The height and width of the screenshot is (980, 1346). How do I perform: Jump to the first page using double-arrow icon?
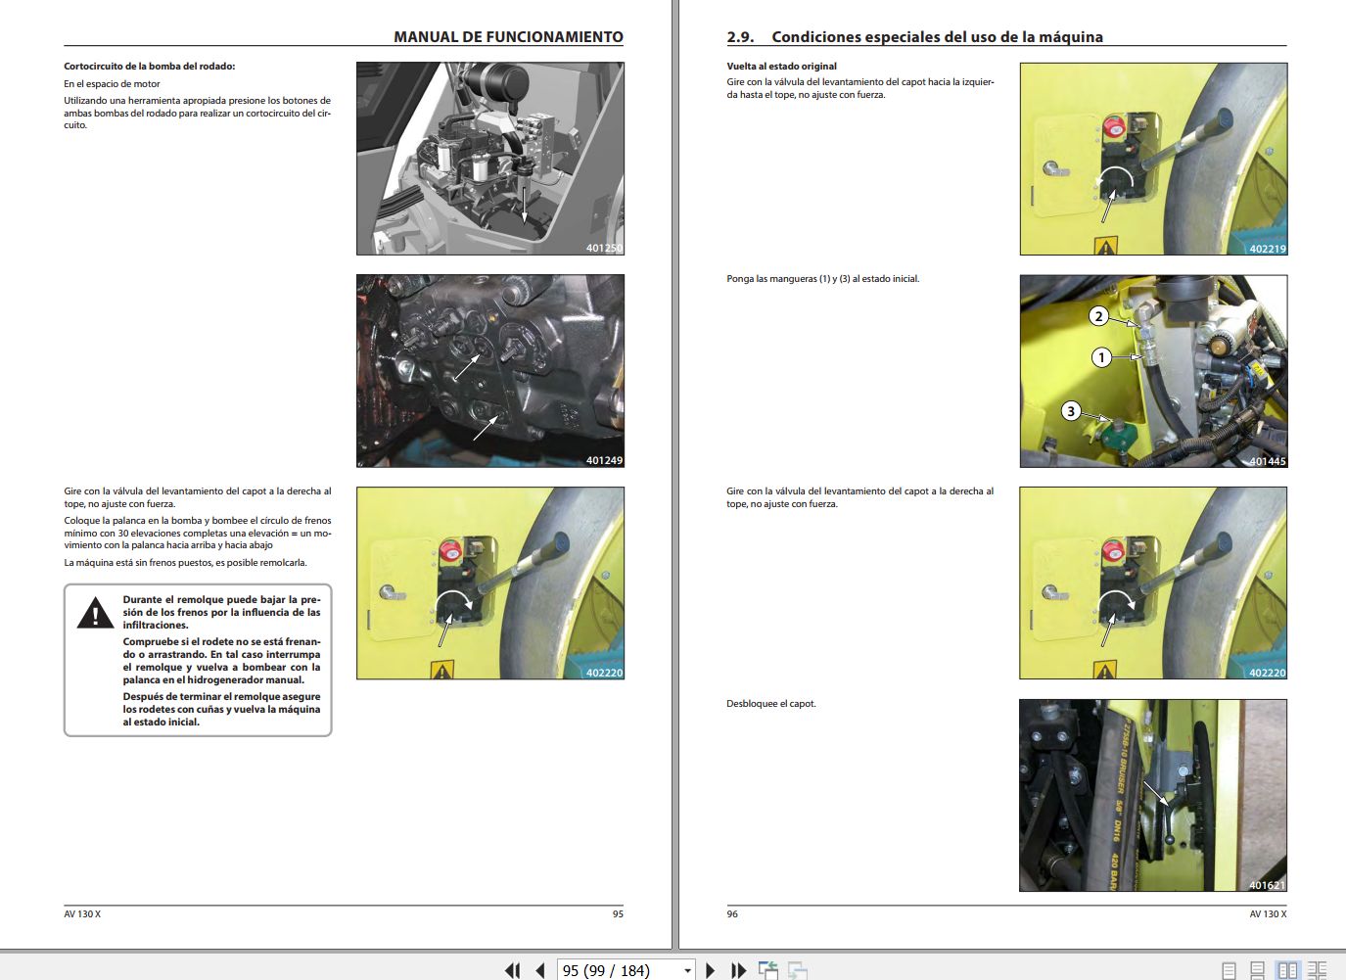(x=512, y=970)
